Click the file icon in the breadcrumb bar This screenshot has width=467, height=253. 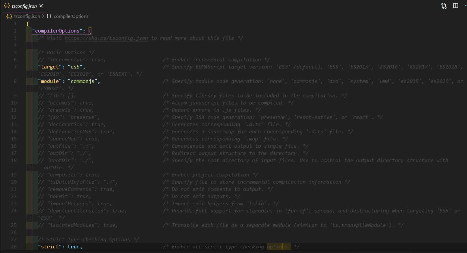pyautogui.click(x=9, y=16)
